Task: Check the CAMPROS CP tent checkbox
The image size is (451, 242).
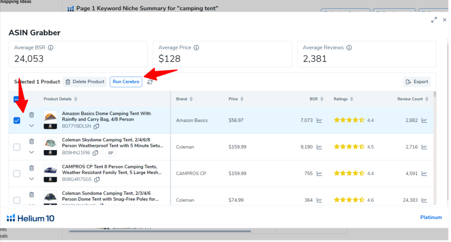Action: (17, 174)
